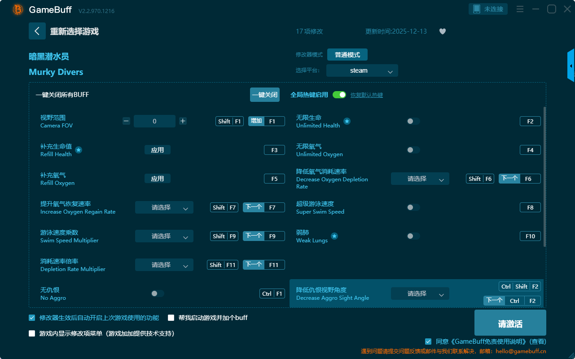Open the Swim Speed Multiplier dropdown
Screen dimensions: 575x359
click(x=164, y=236)
